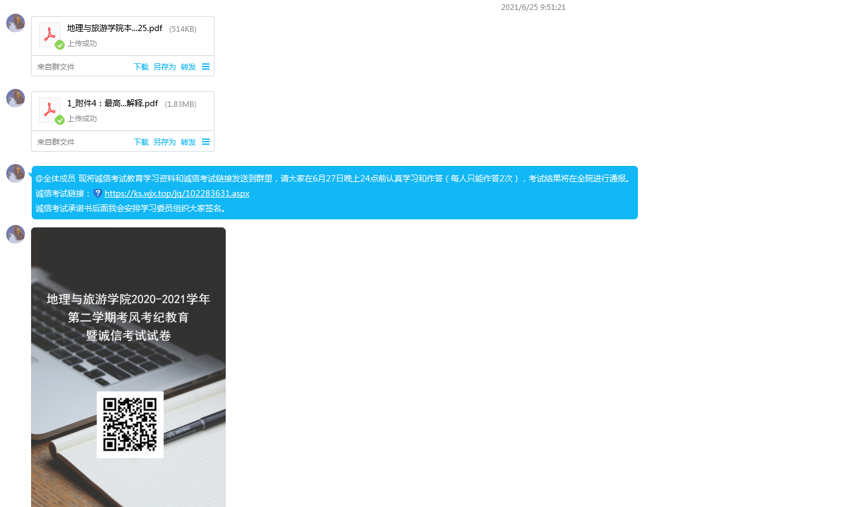Open more-options menu for 1_附件4 PDF
This screenshot has width=863, height=507.
point(206,142)
